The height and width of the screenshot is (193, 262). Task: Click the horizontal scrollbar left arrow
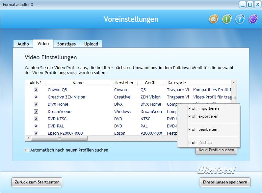(x=28, y=138)
